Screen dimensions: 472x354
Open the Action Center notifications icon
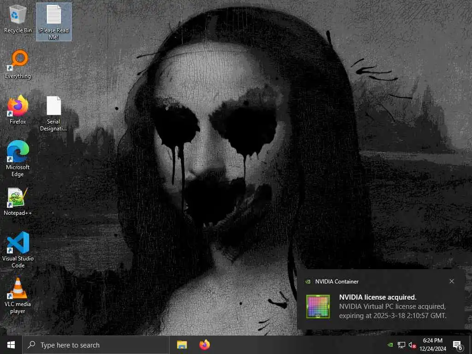pos(457,345)
